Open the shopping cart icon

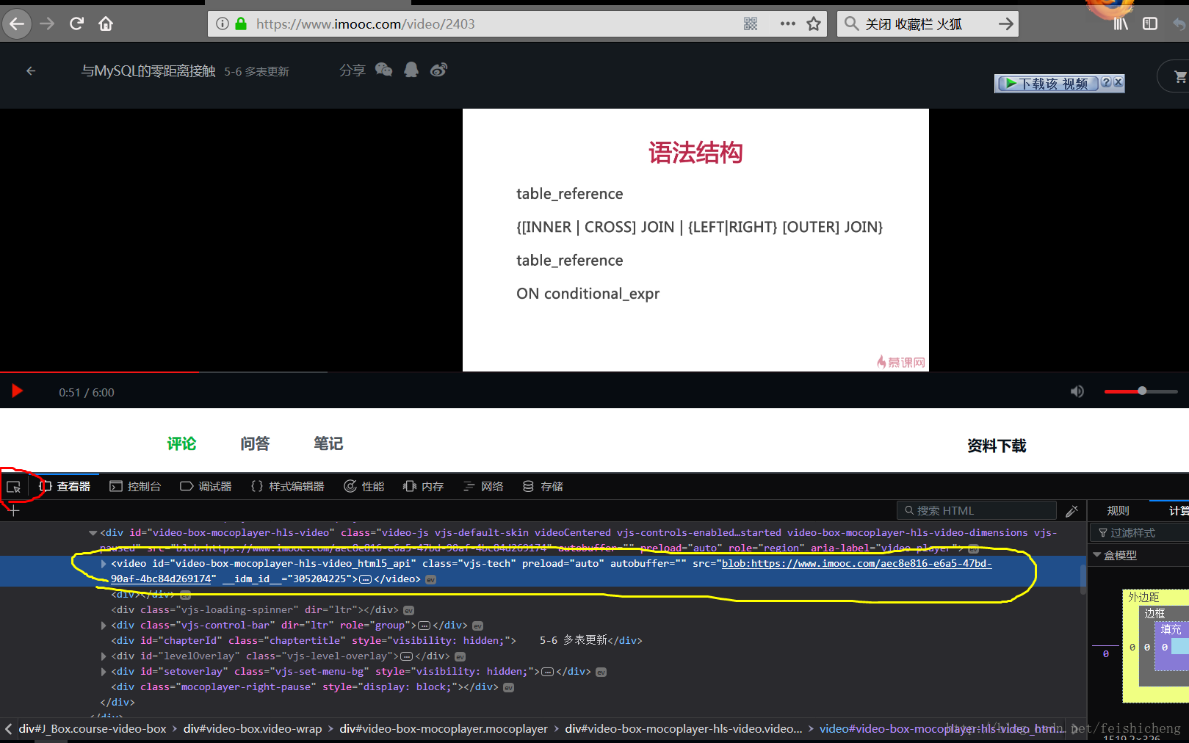click(x=1180, y=76)
